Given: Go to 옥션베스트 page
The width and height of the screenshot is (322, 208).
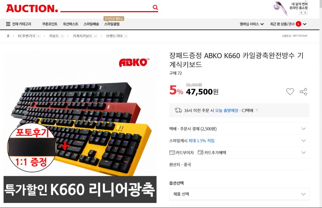Looking at the screenshot, I should [x=70, y=24].
